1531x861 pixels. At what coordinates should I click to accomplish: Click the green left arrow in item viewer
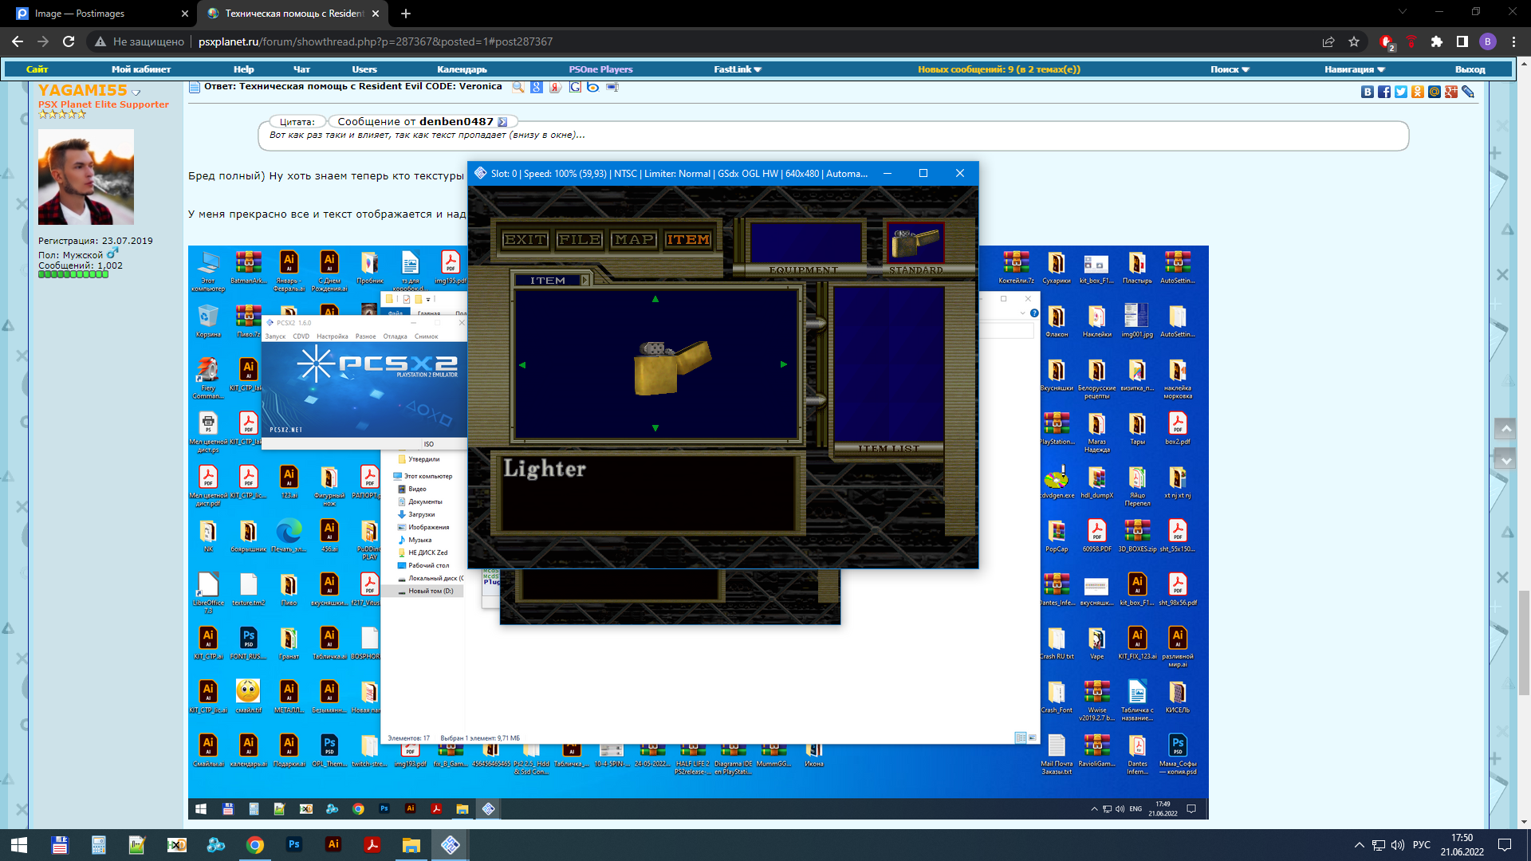523,364
